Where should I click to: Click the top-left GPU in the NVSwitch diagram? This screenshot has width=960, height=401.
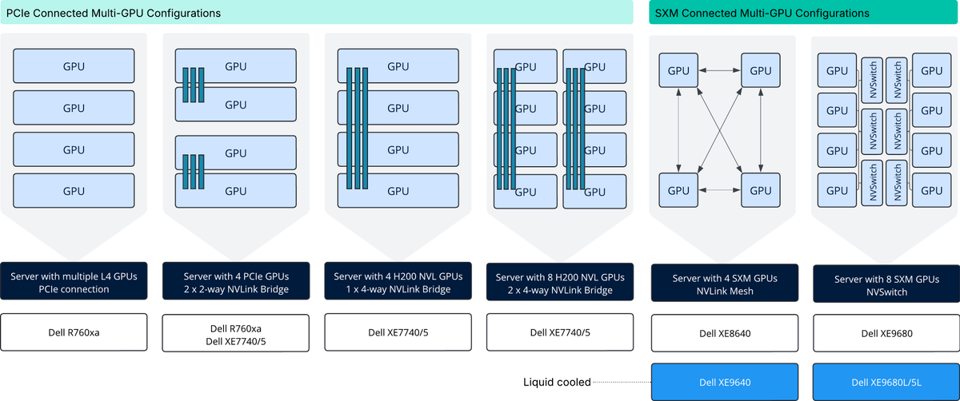(837, 71)
